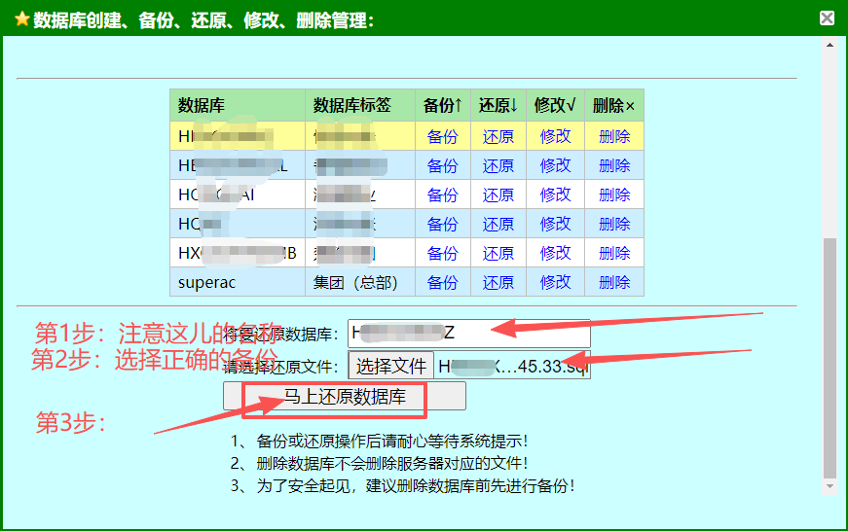Click restore link in highlighted yellow row
848x531 pixels.
click(x=498, y=136)
